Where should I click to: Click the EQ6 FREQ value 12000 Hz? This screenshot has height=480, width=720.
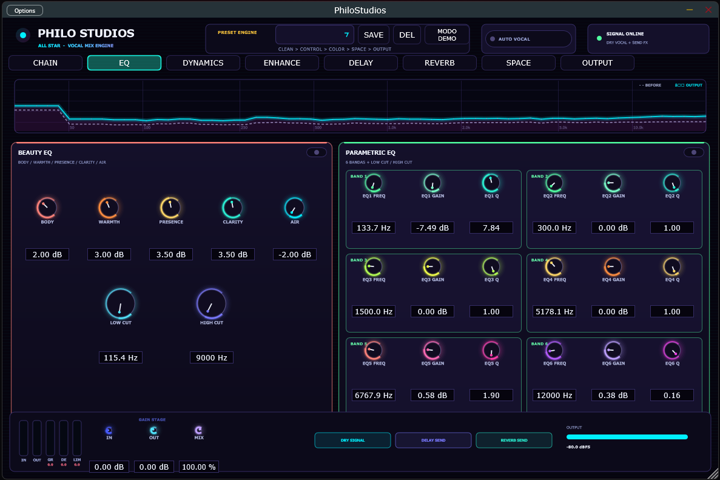pos(554,396)
